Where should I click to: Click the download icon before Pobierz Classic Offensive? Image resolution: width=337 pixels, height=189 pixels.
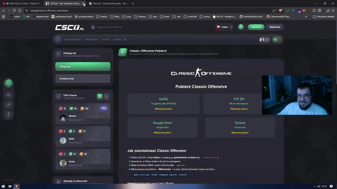pyautogui.click(x=93, y=27)
